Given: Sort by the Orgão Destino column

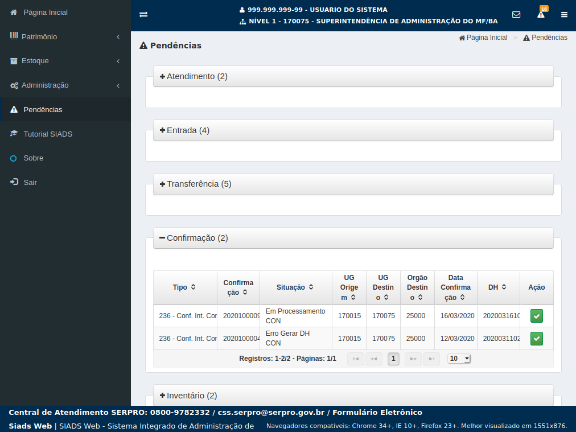Looking at the screenshot, I should tap(417, 287).
